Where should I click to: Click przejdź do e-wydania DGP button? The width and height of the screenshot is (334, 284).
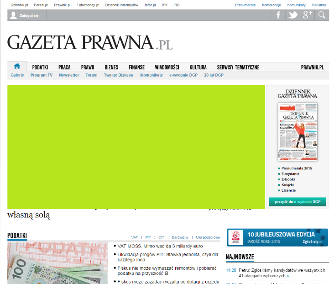click(x=297, y=202)
